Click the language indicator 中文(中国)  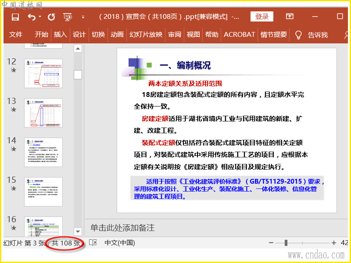click(x=120, y=243)
